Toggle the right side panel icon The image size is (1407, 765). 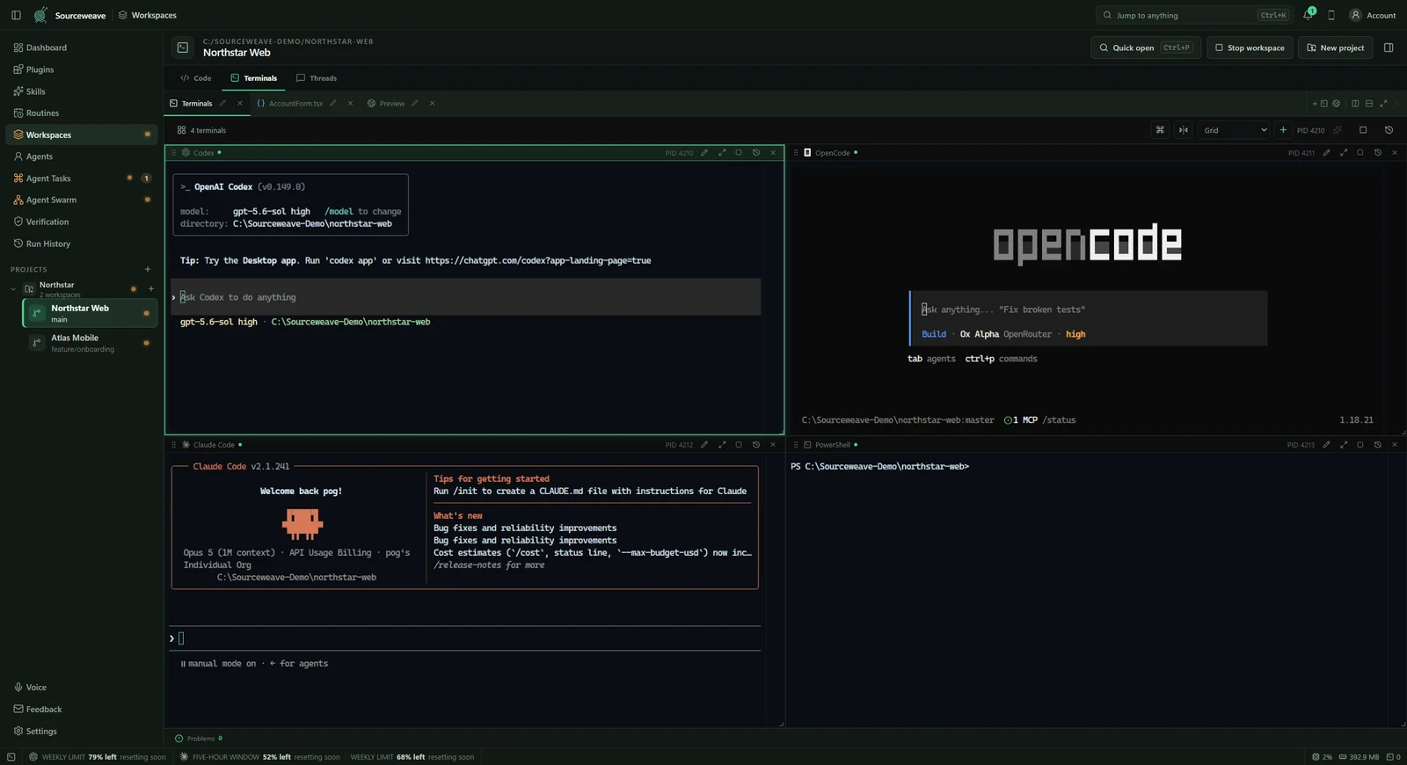[1389, 47]
